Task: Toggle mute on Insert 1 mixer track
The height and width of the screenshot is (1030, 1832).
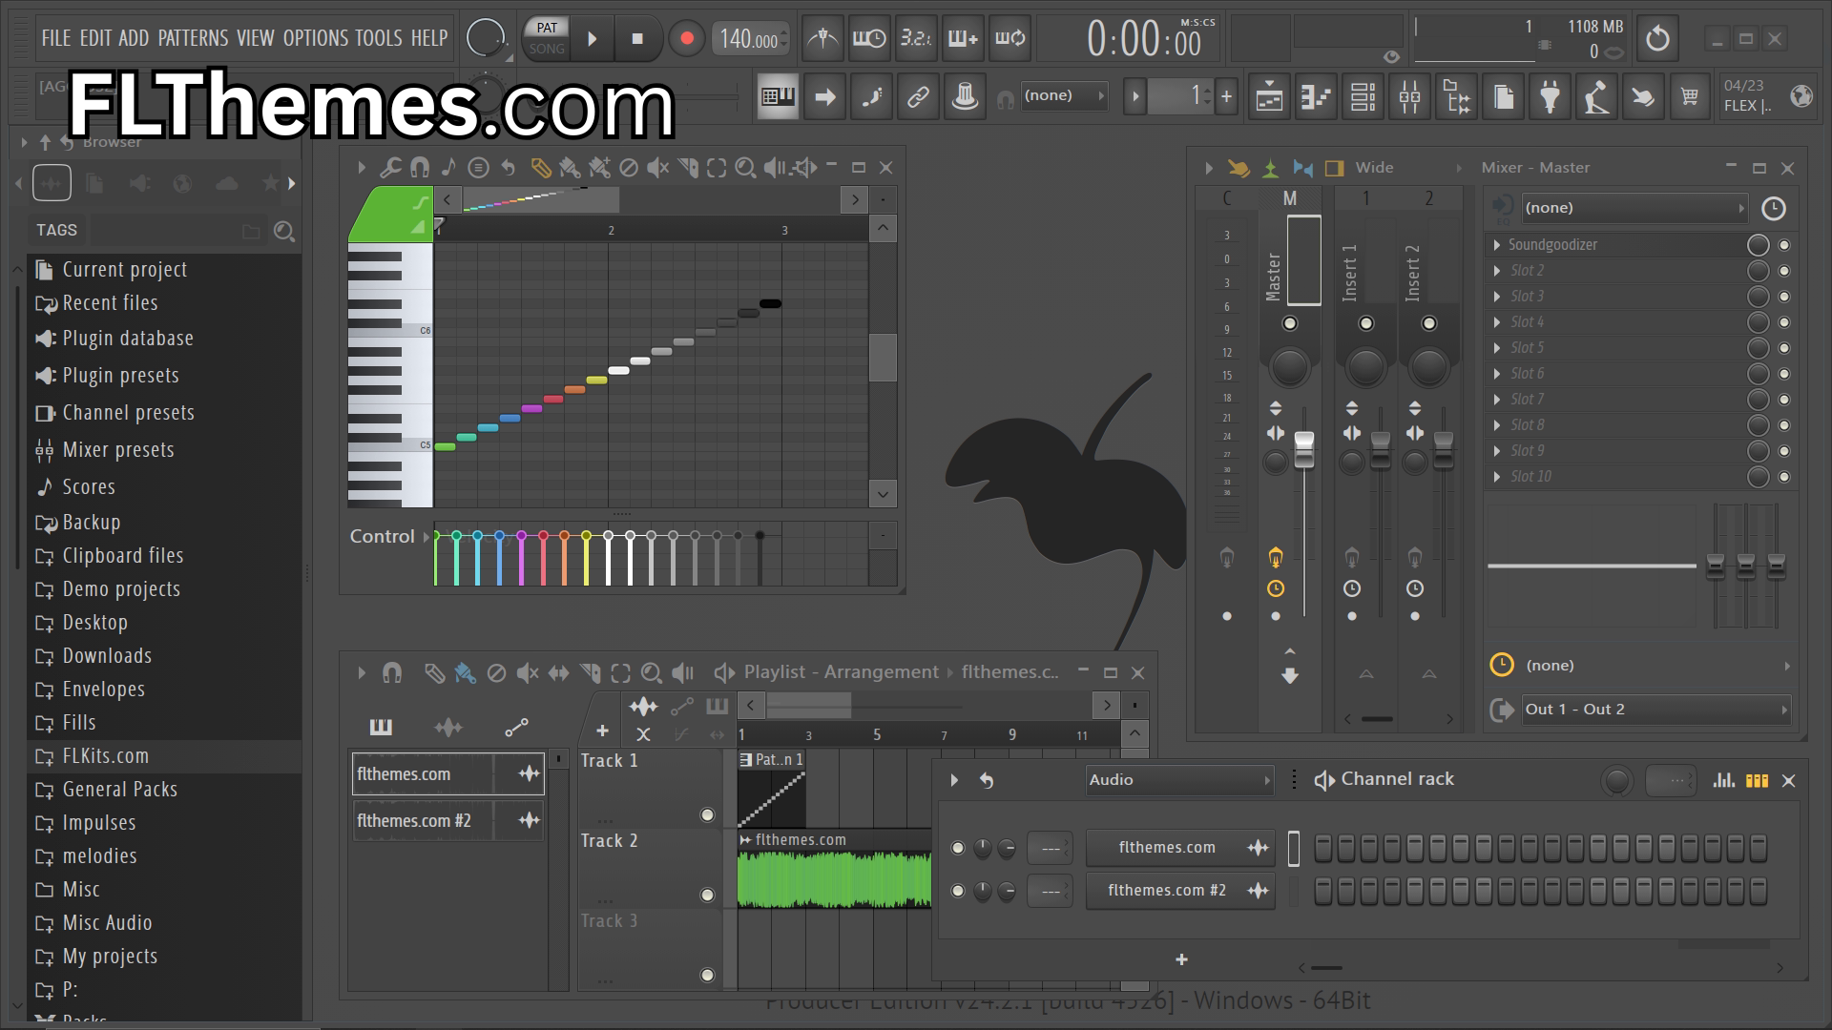Action: point(1365,323)
